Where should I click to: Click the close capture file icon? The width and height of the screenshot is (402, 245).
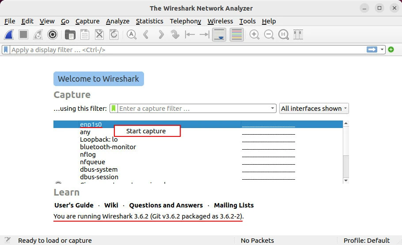(x=99, y=34)
